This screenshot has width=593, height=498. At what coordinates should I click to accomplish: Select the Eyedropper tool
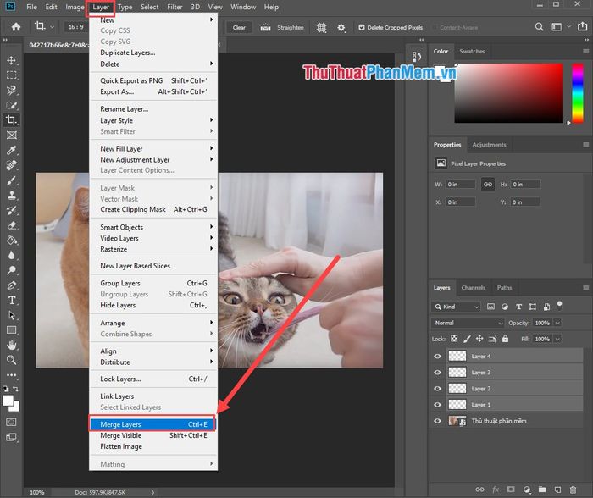click(11, 150)
